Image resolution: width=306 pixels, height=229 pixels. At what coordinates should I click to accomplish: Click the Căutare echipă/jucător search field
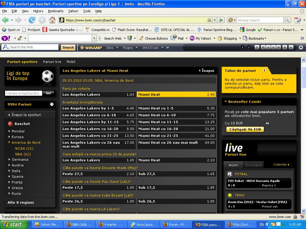pyautogui.click(x=23, y=93)
